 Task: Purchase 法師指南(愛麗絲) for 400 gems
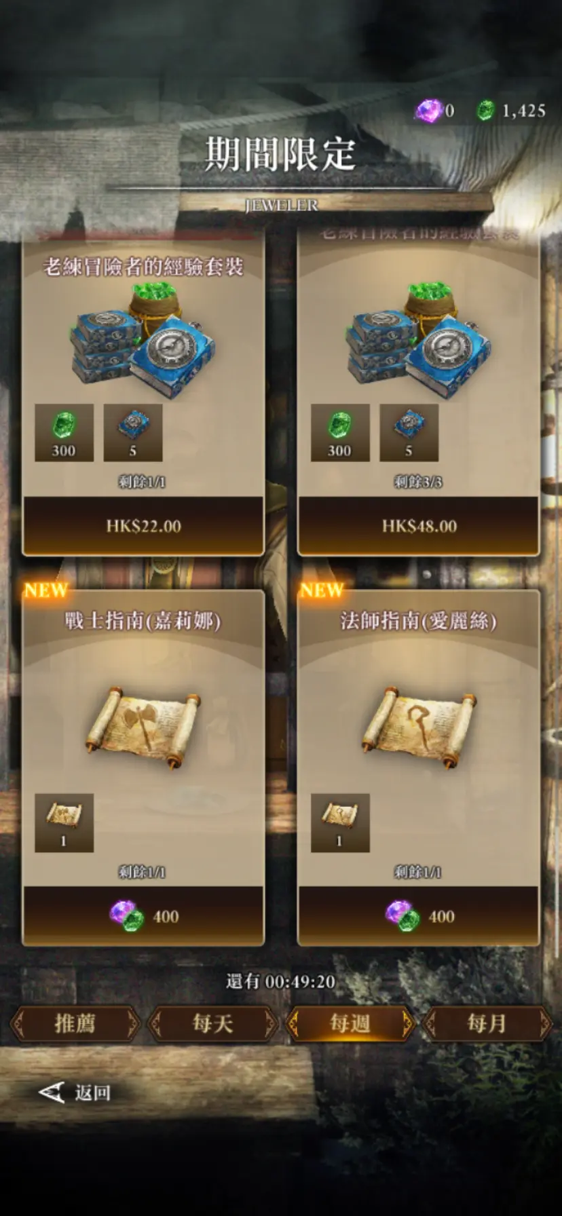tap(419, 916)
